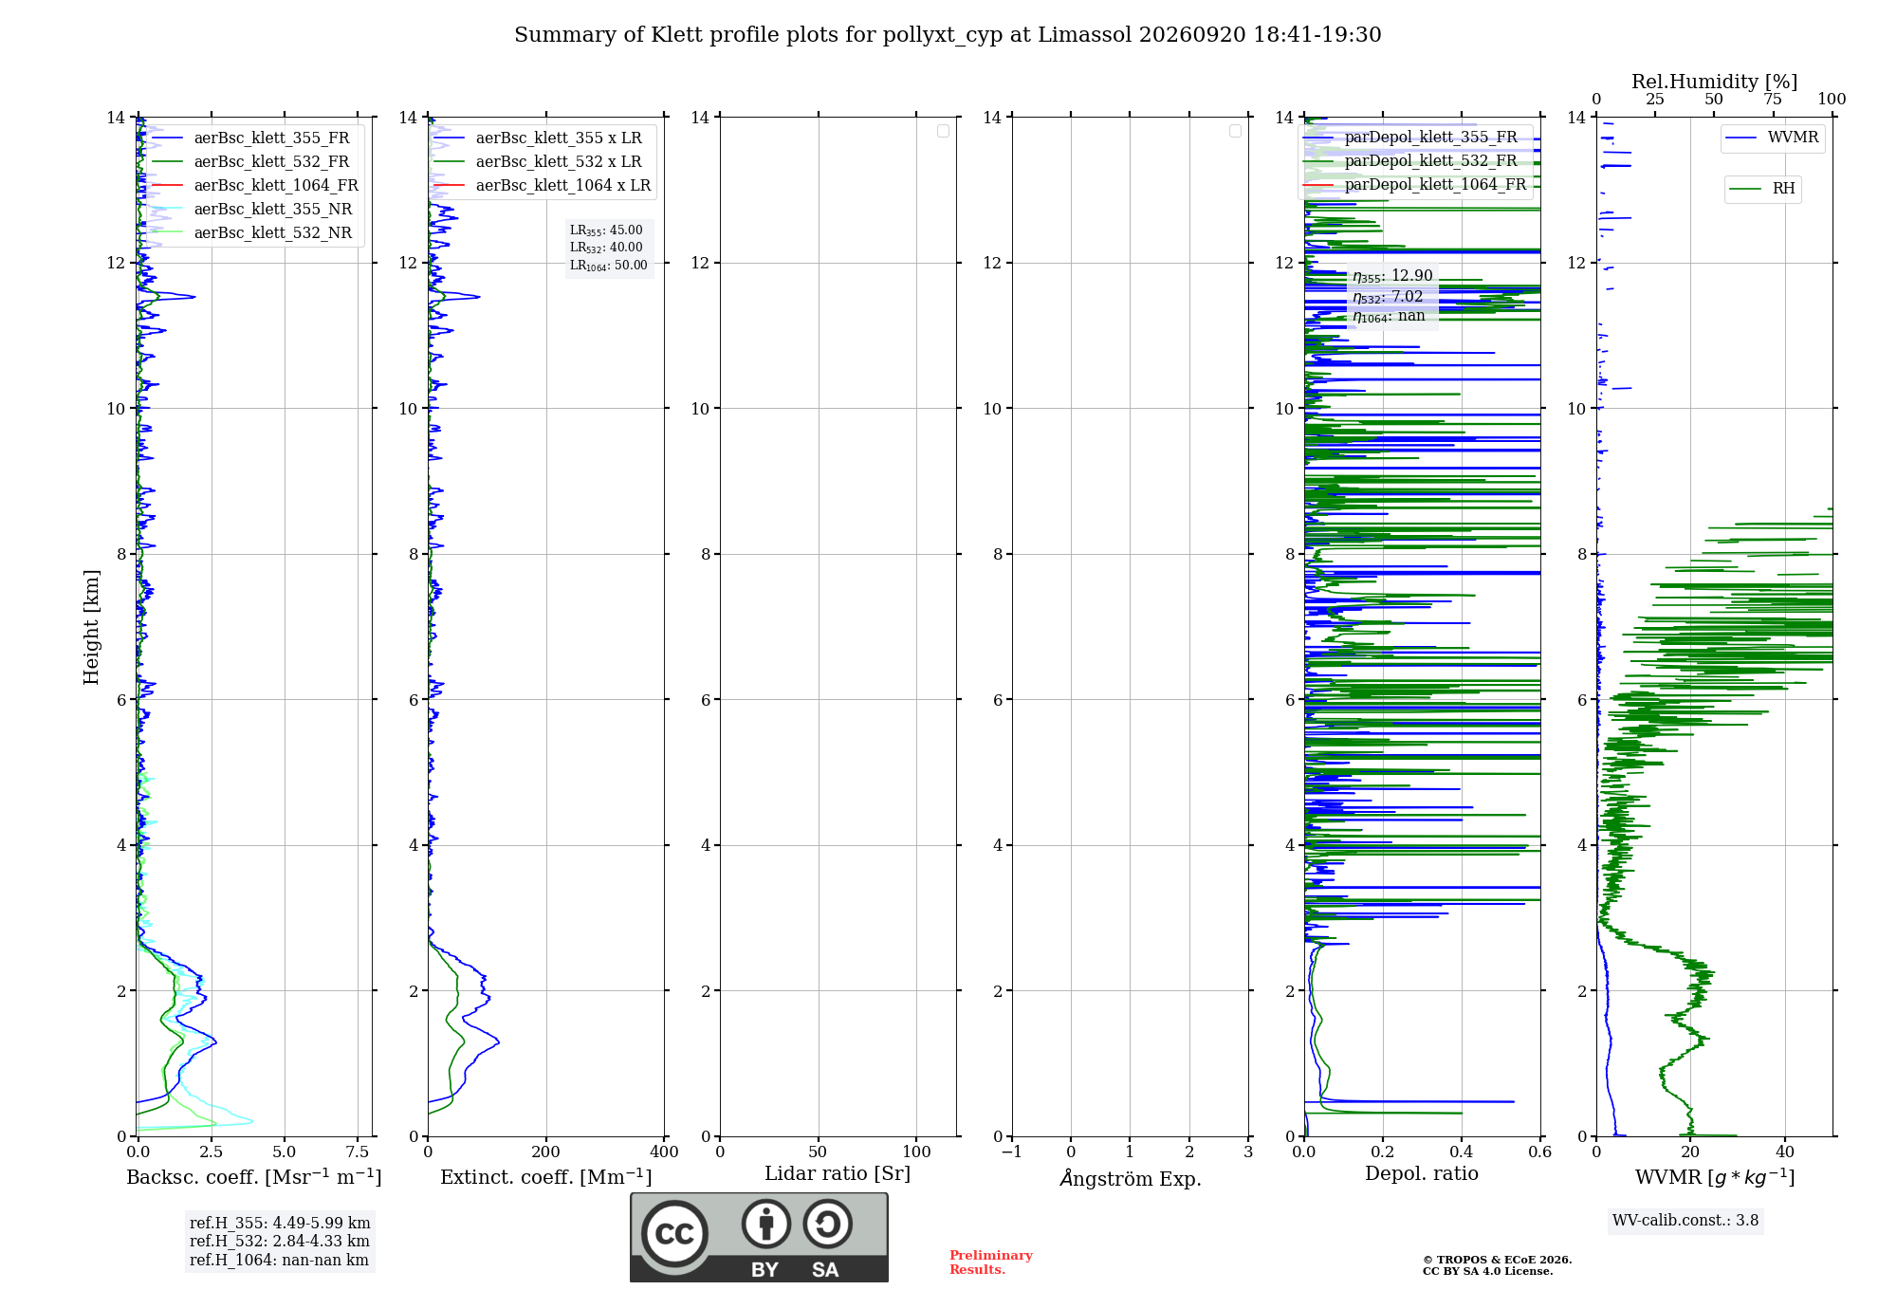Click the Lidar ratio [Sr] axis label

pyautogui.click(x=838, y=1174)
